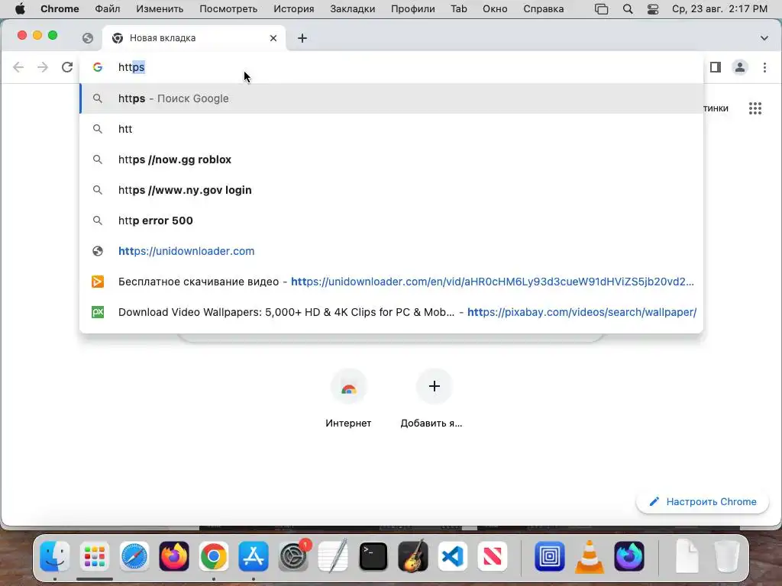Click the Chrome app menu in menu bar
The height and width of the screenshot is (586, 782).
60,9
